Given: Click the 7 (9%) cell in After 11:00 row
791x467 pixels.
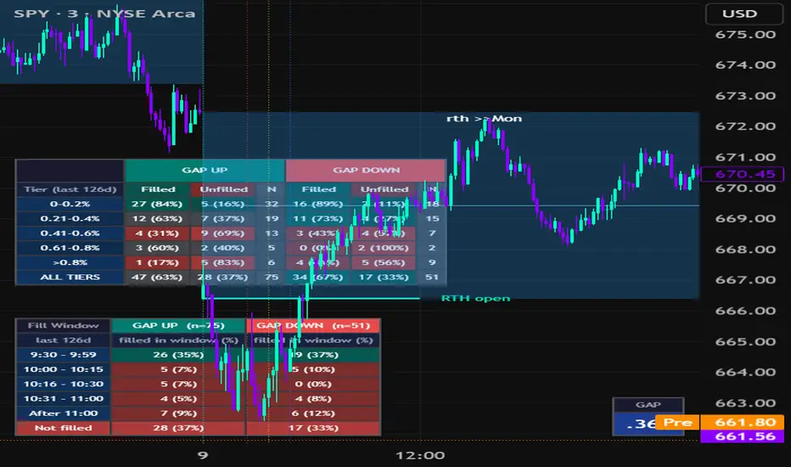Looking at the screenshot, I should pos(178,414).
